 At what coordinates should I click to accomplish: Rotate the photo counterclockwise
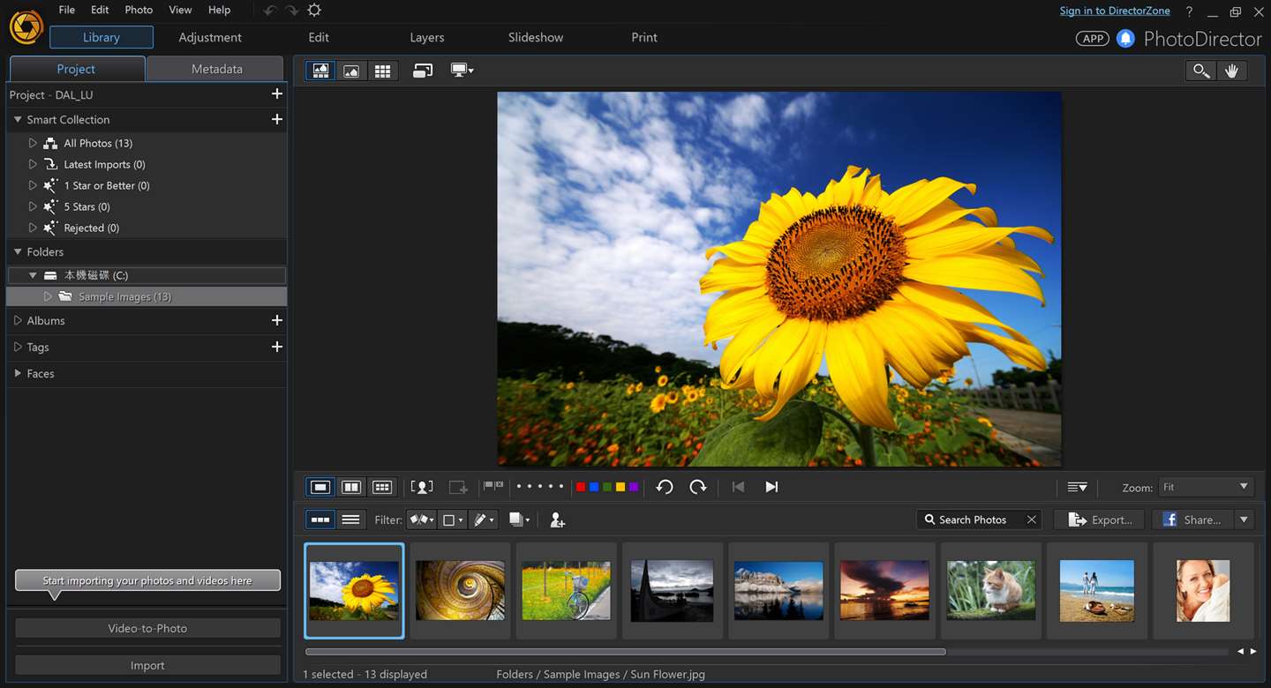click(x=665, y=487)
